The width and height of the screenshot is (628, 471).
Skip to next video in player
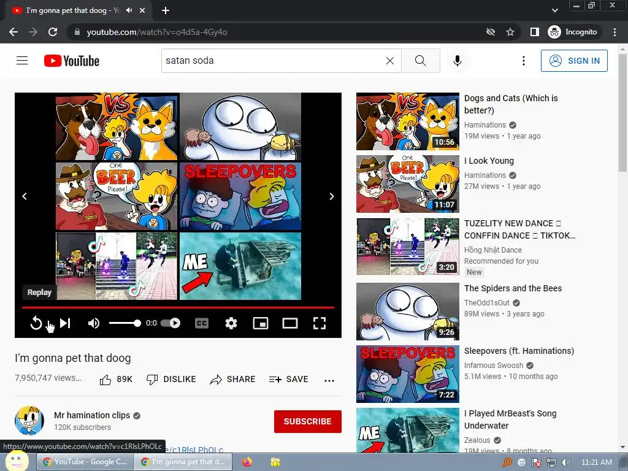tap(65, 323)
